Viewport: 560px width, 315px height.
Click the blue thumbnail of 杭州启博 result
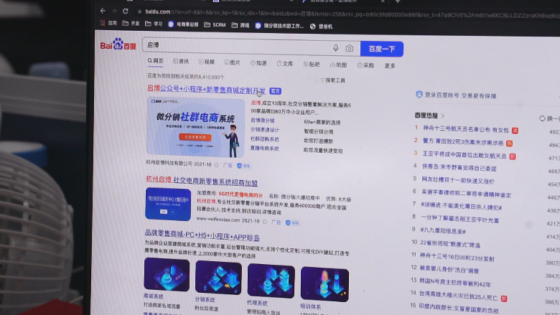(168, 204)
